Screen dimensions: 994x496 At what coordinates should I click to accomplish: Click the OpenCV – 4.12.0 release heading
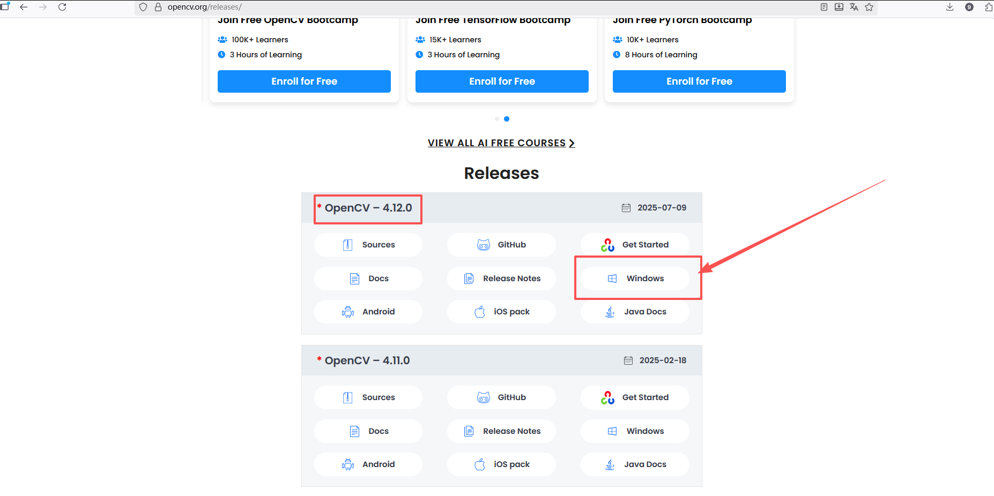(x=368, y=208)
